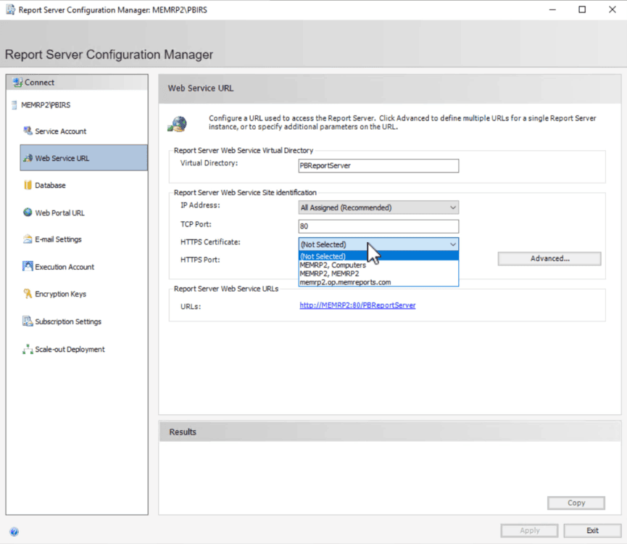Click the HTTPS Certificate label

coord(210,242)
